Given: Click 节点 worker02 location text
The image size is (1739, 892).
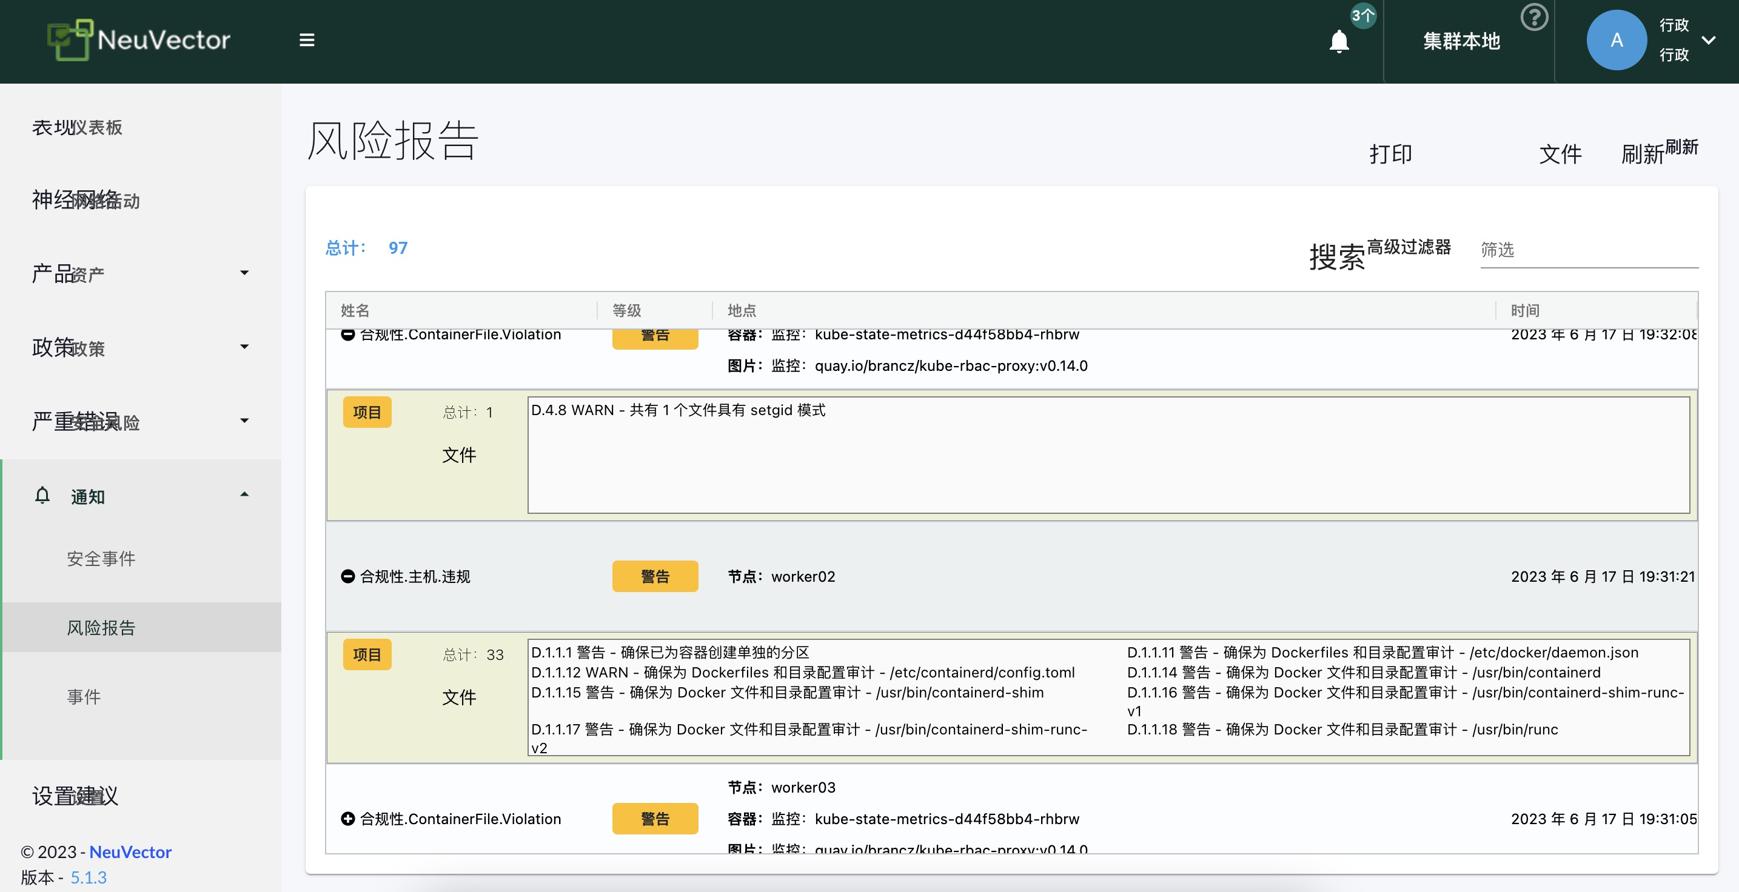Looking at the screenshot, I should click(x=781, y=576).
